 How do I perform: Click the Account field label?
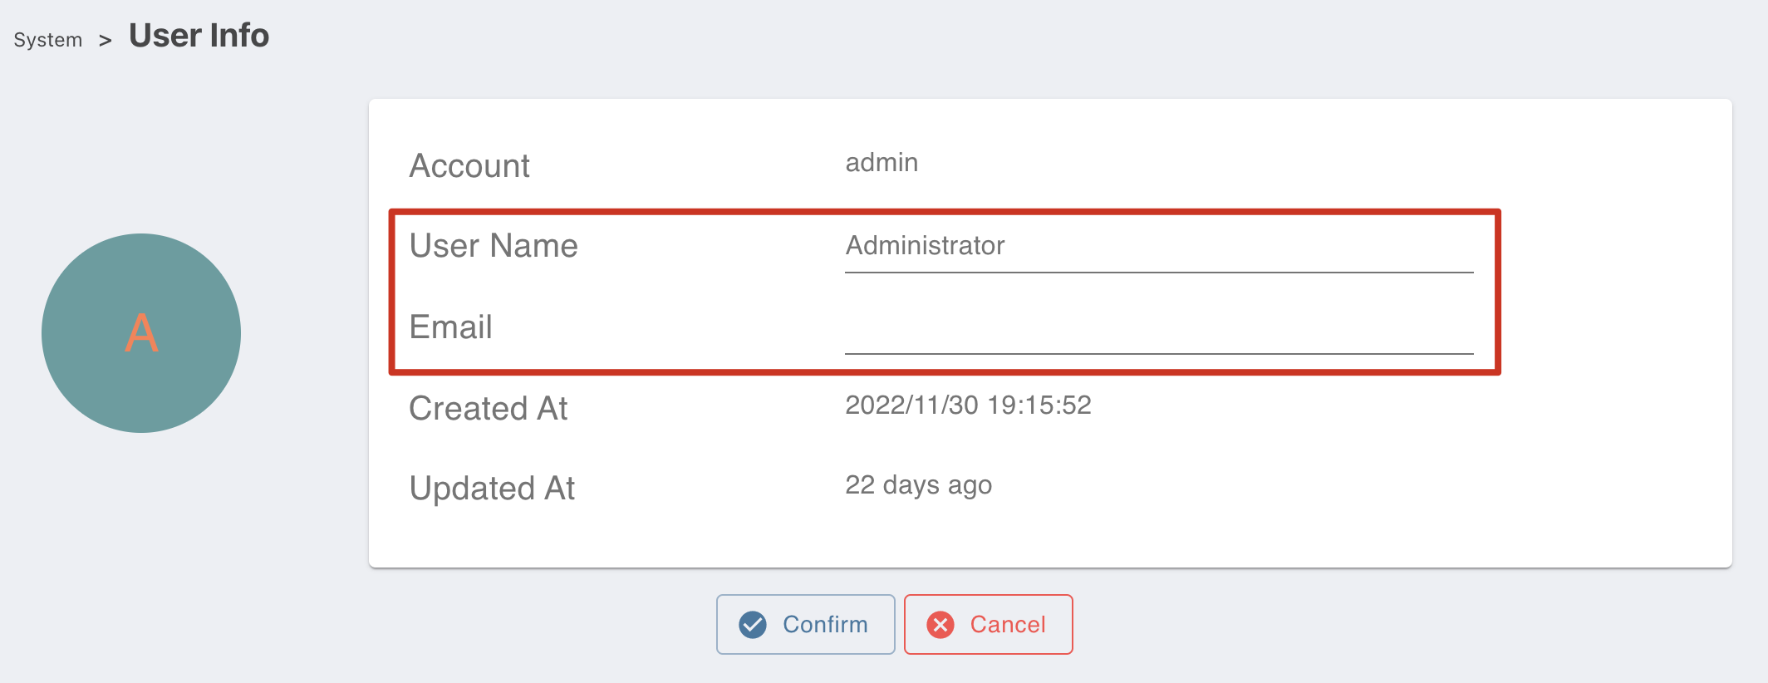click(469, 165)
